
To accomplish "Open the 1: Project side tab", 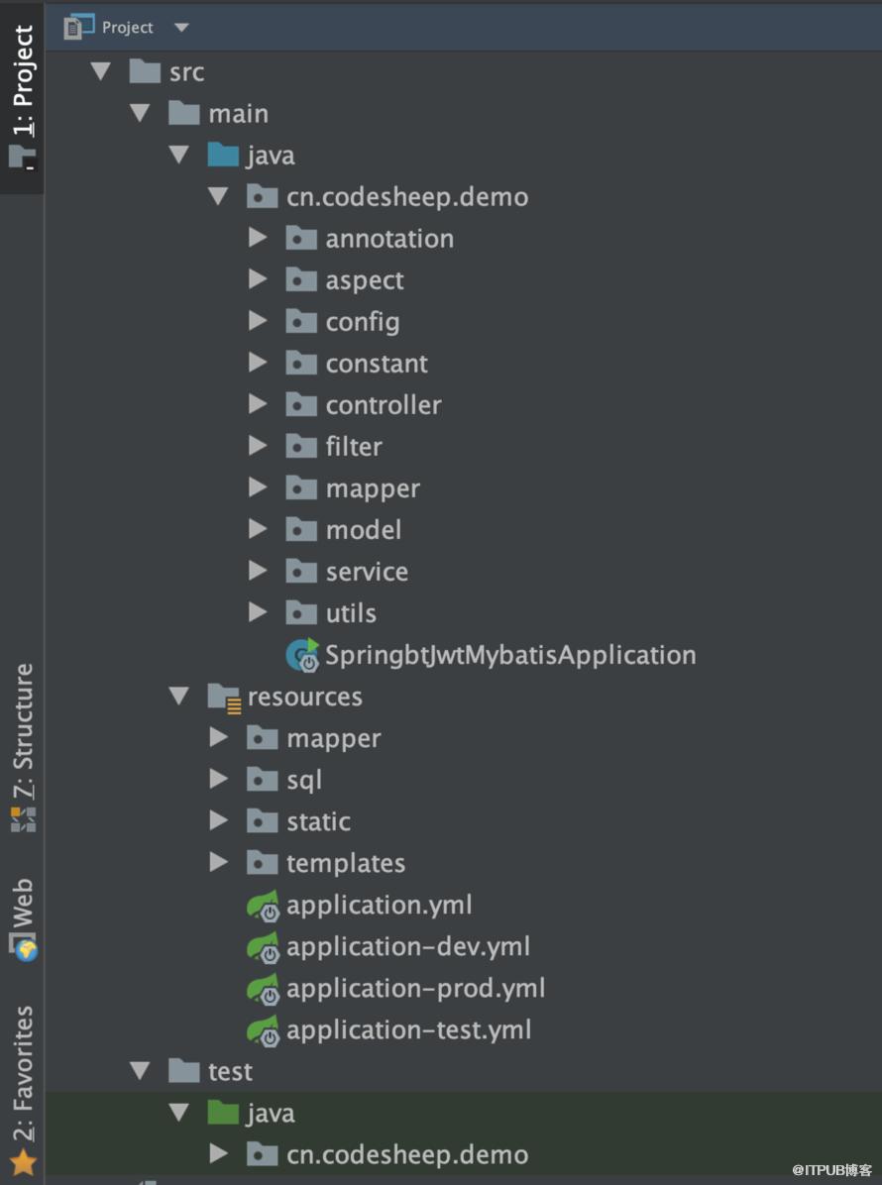I will [x=22, y=97].
